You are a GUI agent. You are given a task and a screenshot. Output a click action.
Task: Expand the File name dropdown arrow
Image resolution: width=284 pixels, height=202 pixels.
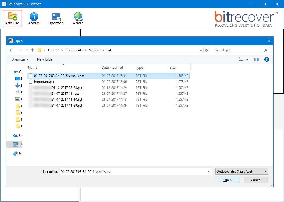(x=209, y=171)
